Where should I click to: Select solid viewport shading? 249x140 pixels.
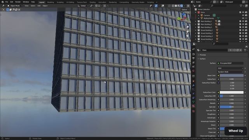point(176,6)
